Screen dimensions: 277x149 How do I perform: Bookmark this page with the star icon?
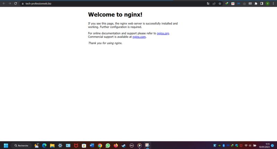220,3
